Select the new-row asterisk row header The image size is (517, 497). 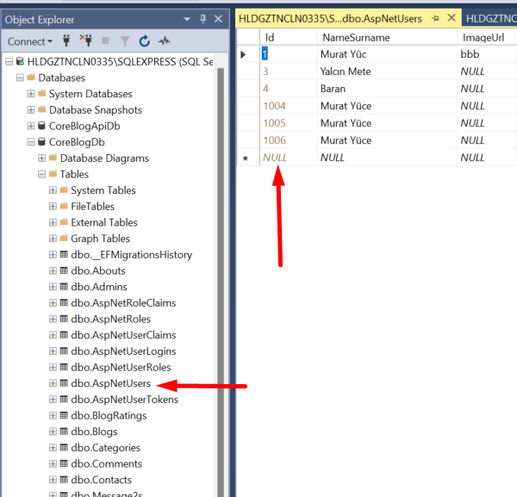tap(248, 158)
